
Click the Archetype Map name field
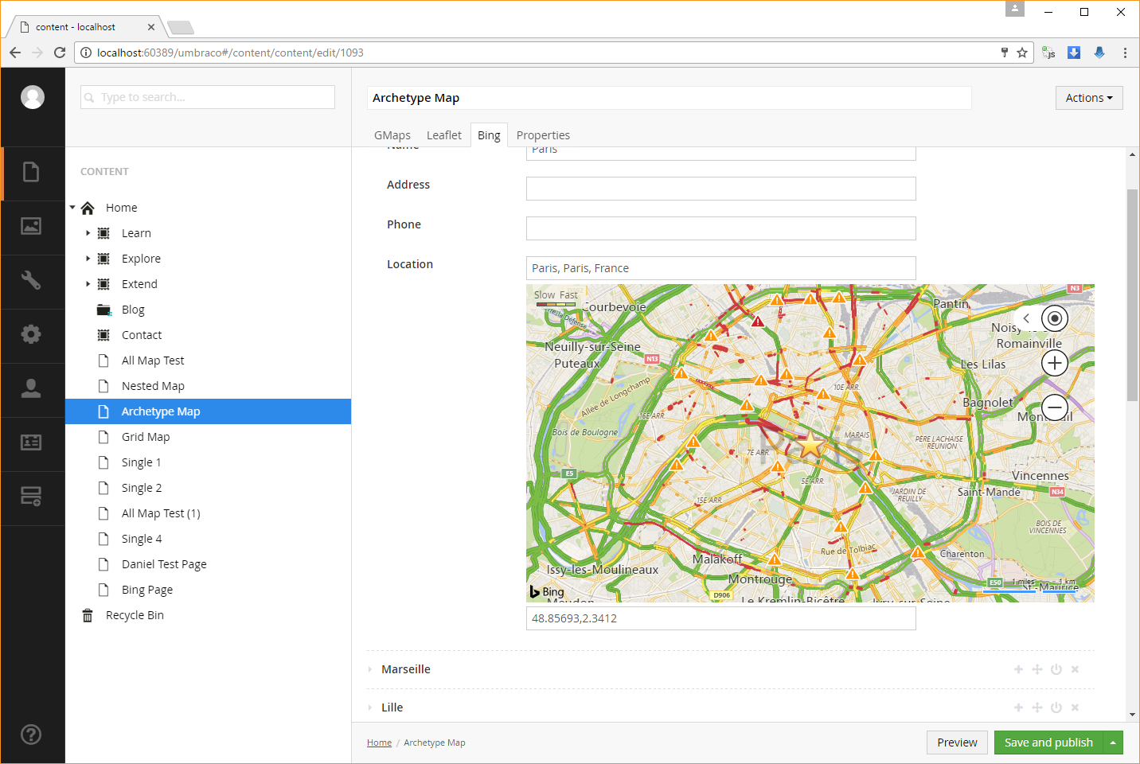(x=670, y=98)
